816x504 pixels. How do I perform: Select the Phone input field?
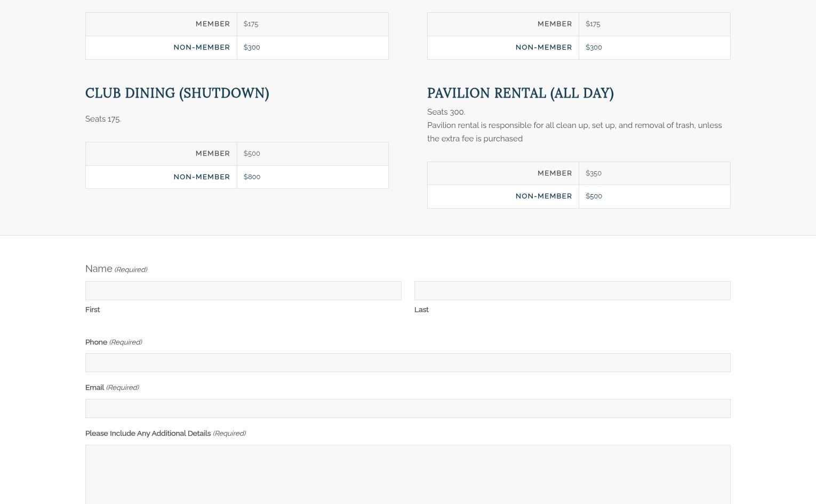click(x=408, y=363)
